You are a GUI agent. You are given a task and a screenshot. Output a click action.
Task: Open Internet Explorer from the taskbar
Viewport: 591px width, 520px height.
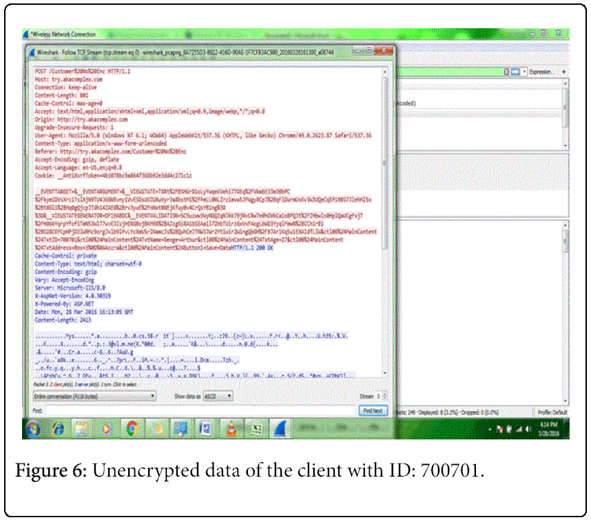(x=57, y=429)
